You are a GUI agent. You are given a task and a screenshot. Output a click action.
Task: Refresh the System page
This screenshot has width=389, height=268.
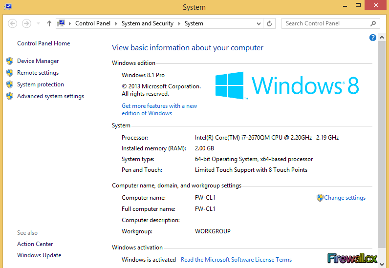(269, 23)
